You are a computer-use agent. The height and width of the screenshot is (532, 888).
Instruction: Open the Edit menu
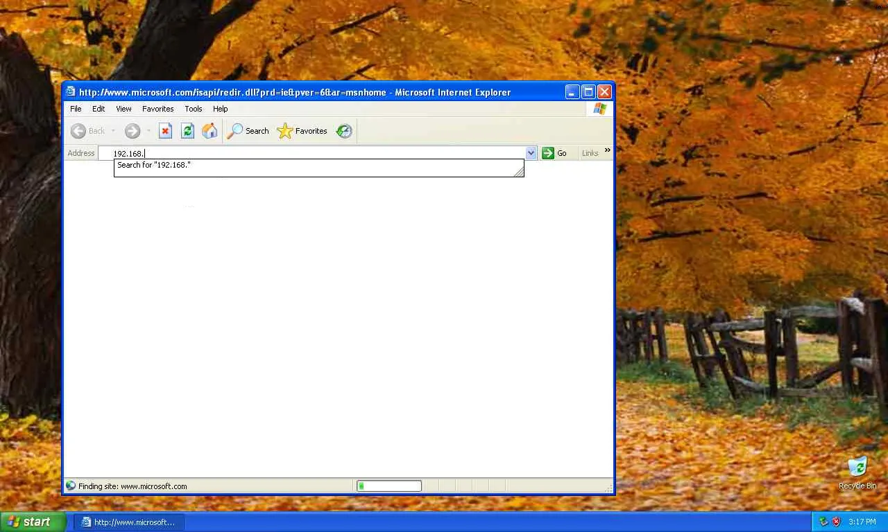(99, 109)
